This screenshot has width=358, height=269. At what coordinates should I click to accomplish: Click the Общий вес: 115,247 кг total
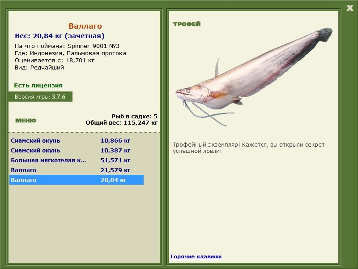pyautogui.click(x=121, y=122)
